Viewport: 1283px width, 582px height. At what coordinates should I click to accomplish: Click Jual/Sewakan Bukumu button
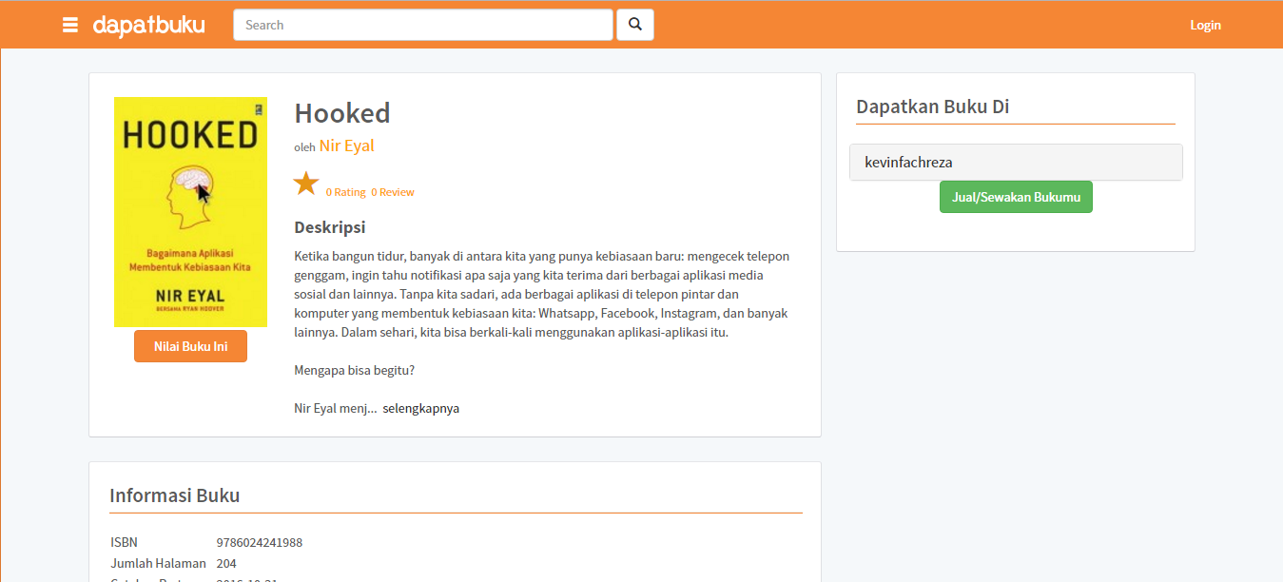[1016, 197]
